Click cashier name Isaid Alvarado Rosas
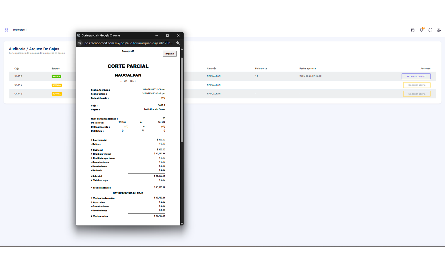Screen dimensions: 445x278 pos(154,109)
